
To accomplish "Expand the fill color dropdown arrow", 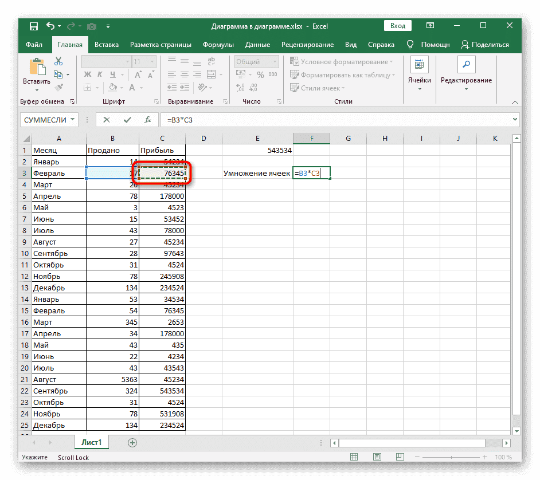I will tap(122, 87).
